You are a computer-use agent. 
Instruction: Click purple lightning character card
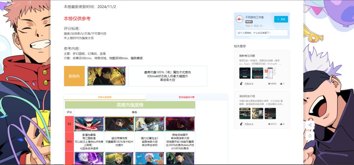click(x=89, y=158)
